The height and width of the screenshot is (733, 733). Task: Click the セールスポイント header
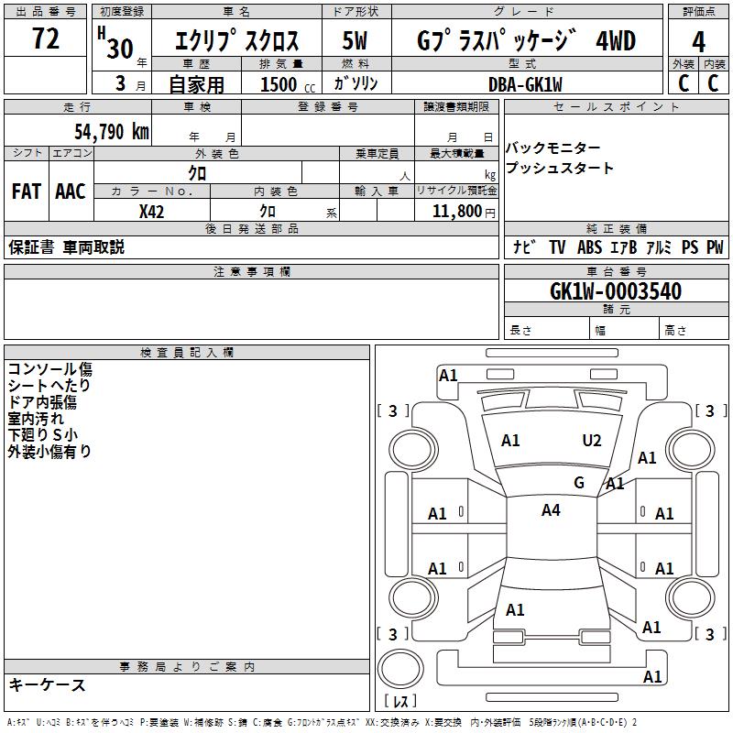click(x=616, y=106)
